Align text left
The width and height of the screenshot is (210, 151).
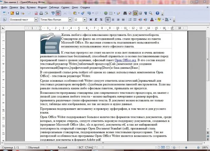108,19
